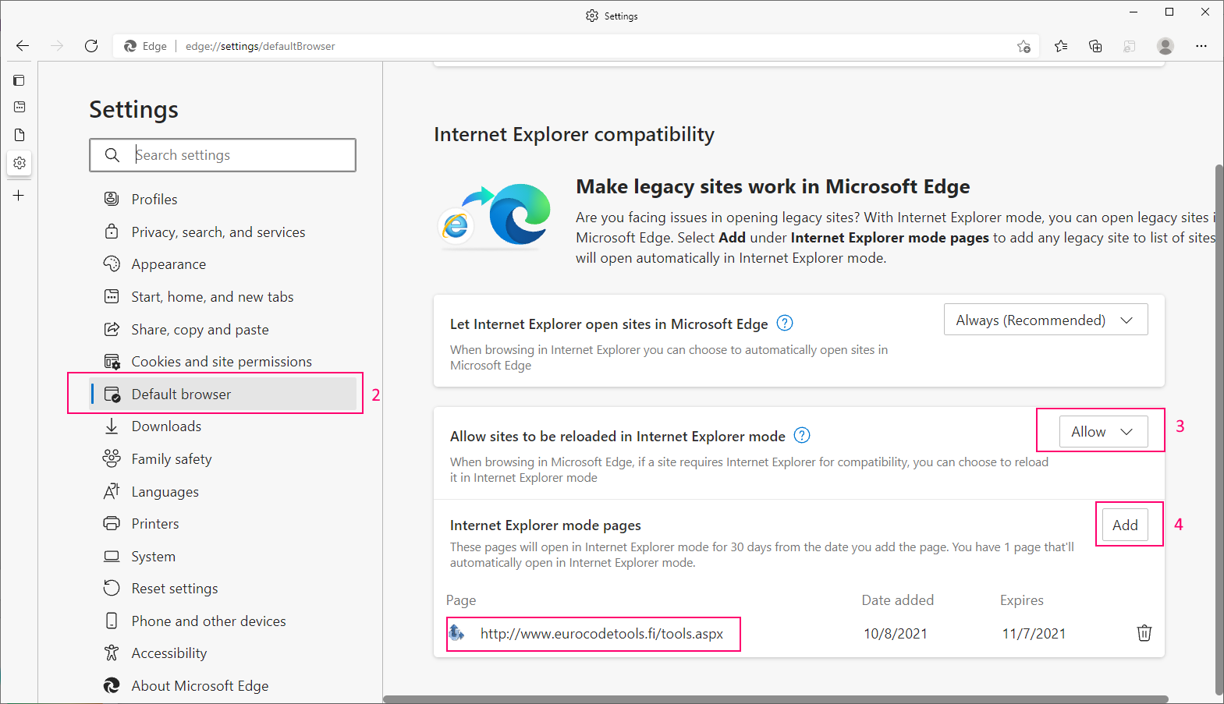This screenshot has width=1224, height=704.
Task: Click the eurocodetools page favicon
Action: tap(456, 633)
